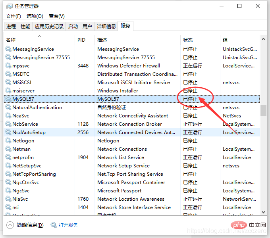Click the gear icon beside NetSetupSvc

coord(8,165)
